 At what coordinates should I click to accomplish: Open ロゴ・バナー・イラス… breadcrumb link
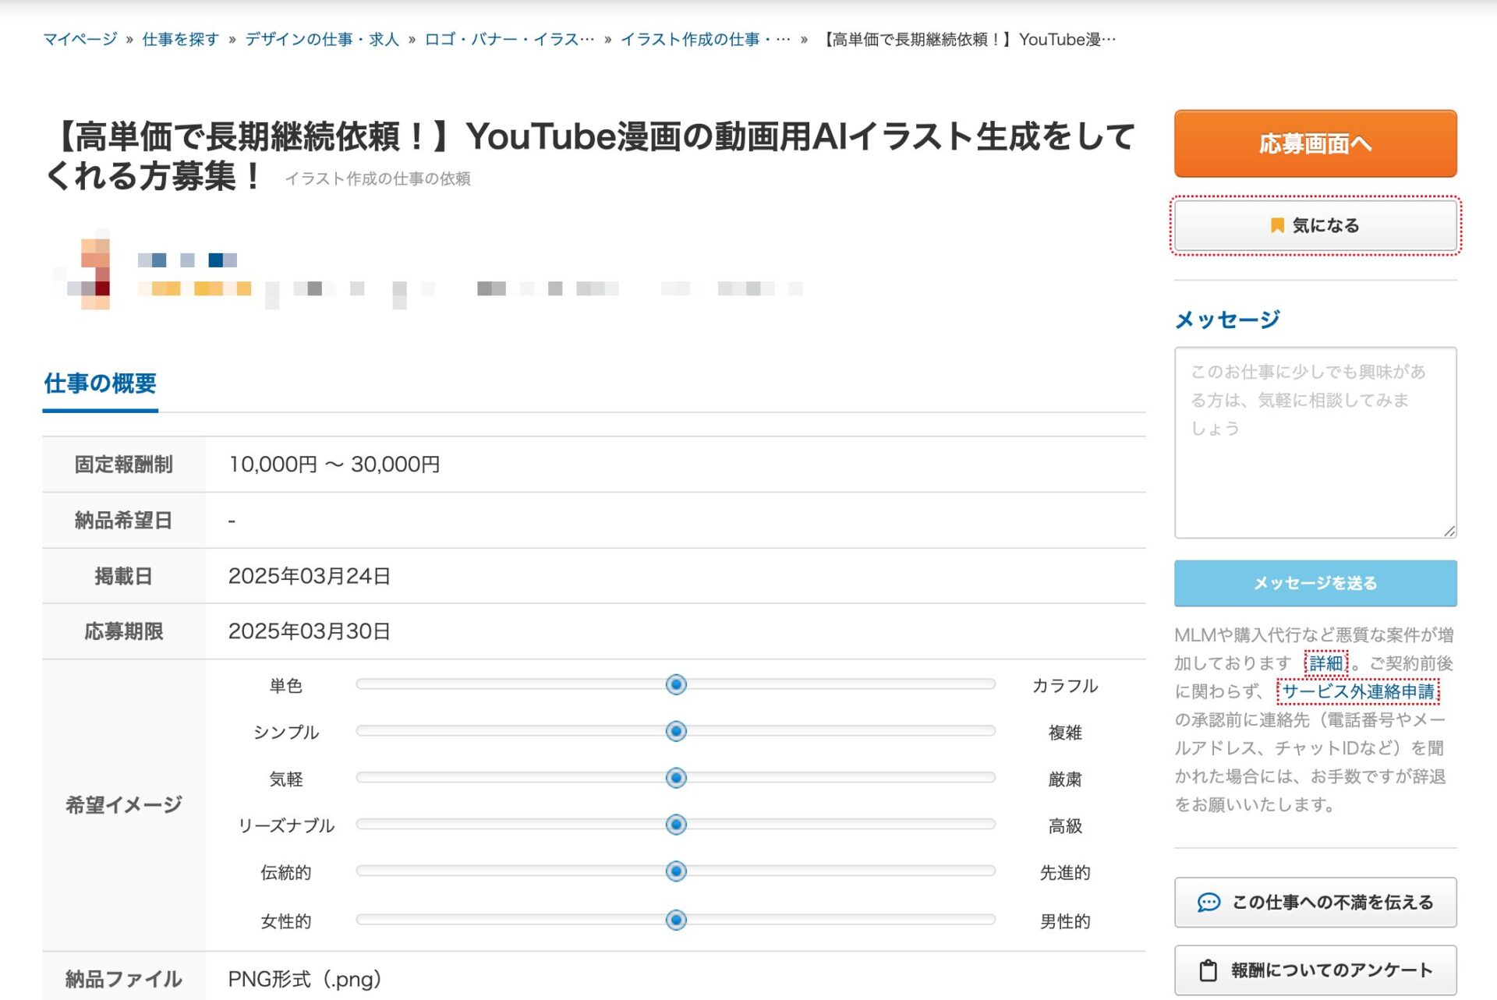click(508, 40)
